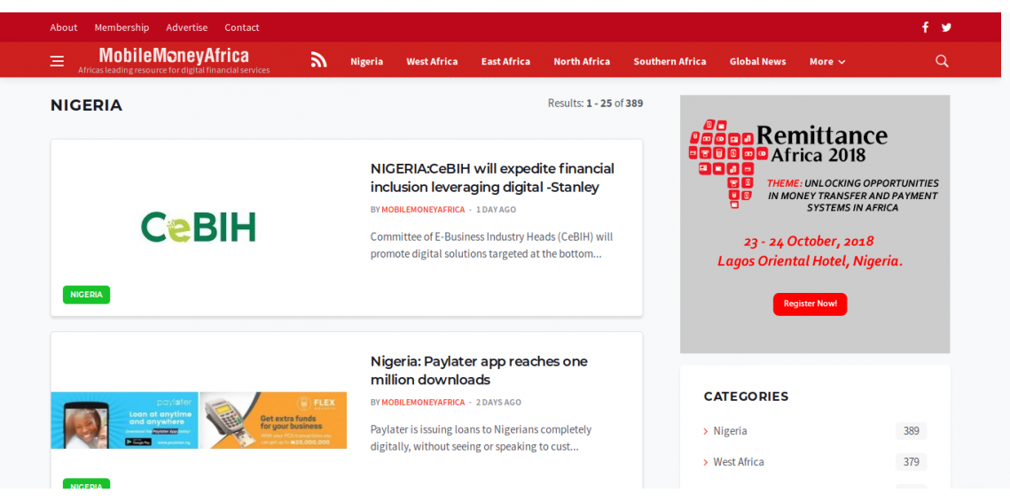
Task: Navigate to Southern Africa section
Action: (x=669, y=62)
